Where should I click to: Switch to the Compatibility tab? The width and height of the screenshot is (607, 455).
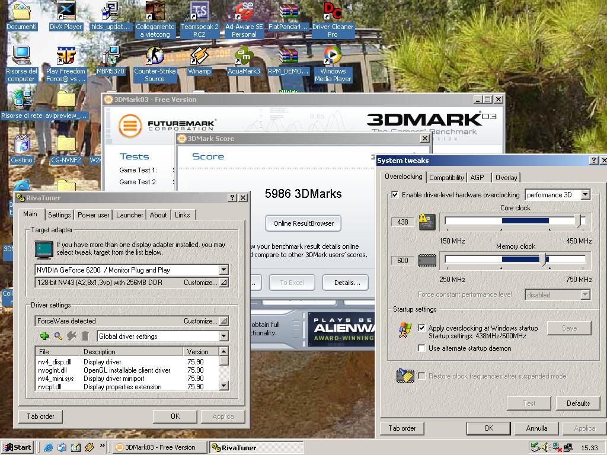(446, 178)
